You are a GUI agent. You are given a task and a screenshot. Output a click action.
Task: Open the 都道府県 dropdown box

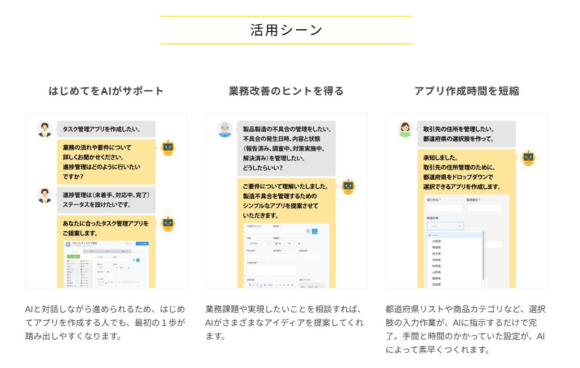point(445,226)
